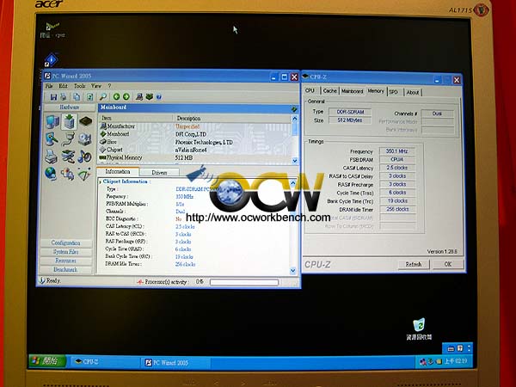
Task: Click the magnifying glass search icon
Action: click(x=103, y=96)
